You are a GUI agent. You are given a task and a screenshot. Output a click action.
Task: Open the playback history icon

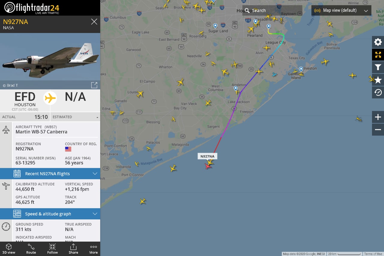click(x=378, y=92)
